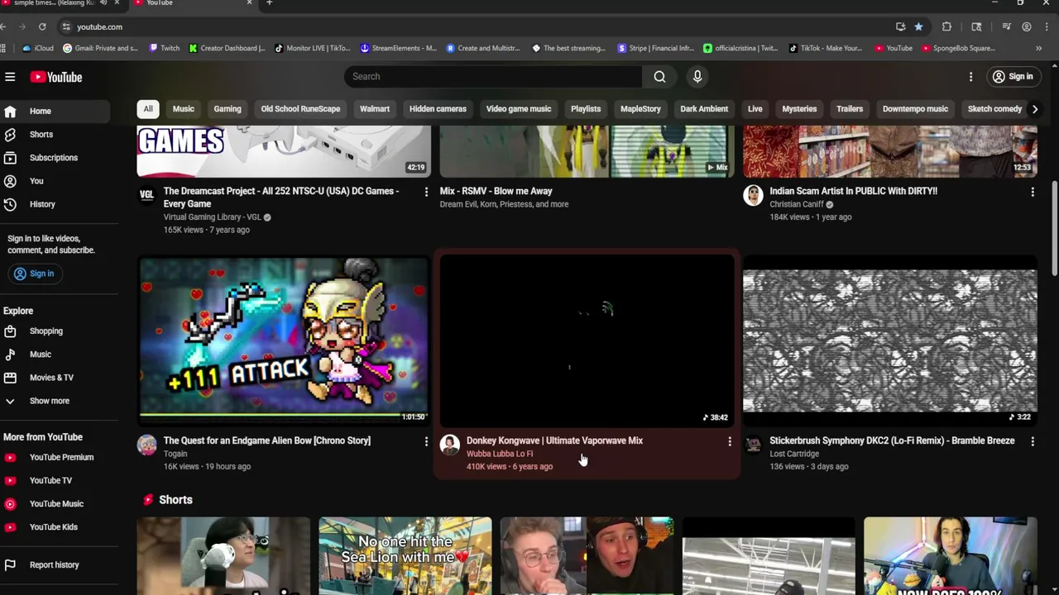Viewport: 1059px width, 595px height.
Task: Open Report history in sidebar
Action: click(55, 564)
